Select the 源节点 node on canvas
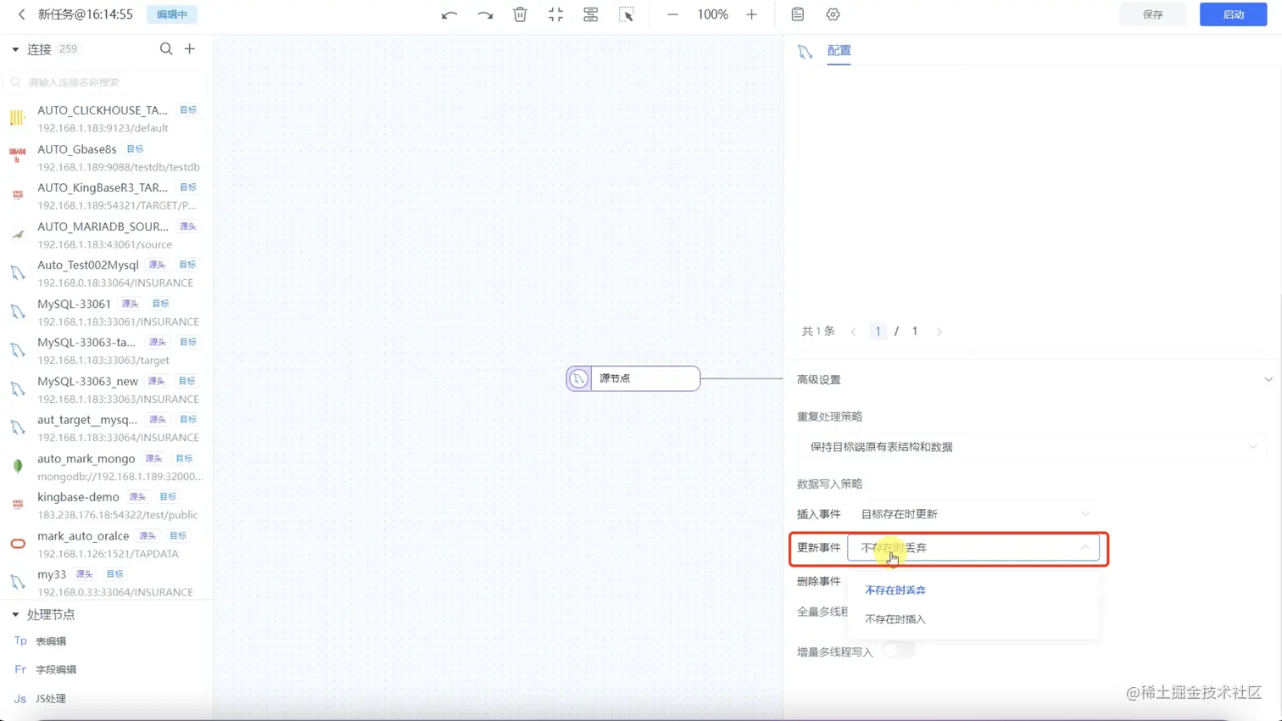 coord(633,378)
